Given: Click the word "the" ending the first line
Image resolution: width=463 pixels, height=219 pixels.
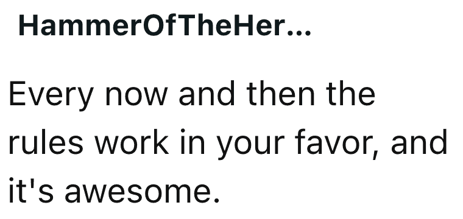Looking at the screenshot, I should click(352, 94).
